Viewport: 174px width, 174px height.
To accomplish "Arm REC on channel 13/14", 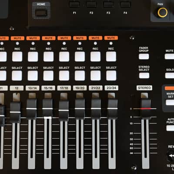I will click(x=33, y=57).
